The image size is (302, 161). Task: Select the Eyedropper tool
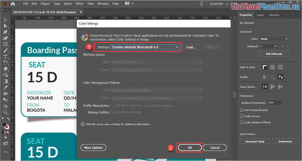coord(5,88)
